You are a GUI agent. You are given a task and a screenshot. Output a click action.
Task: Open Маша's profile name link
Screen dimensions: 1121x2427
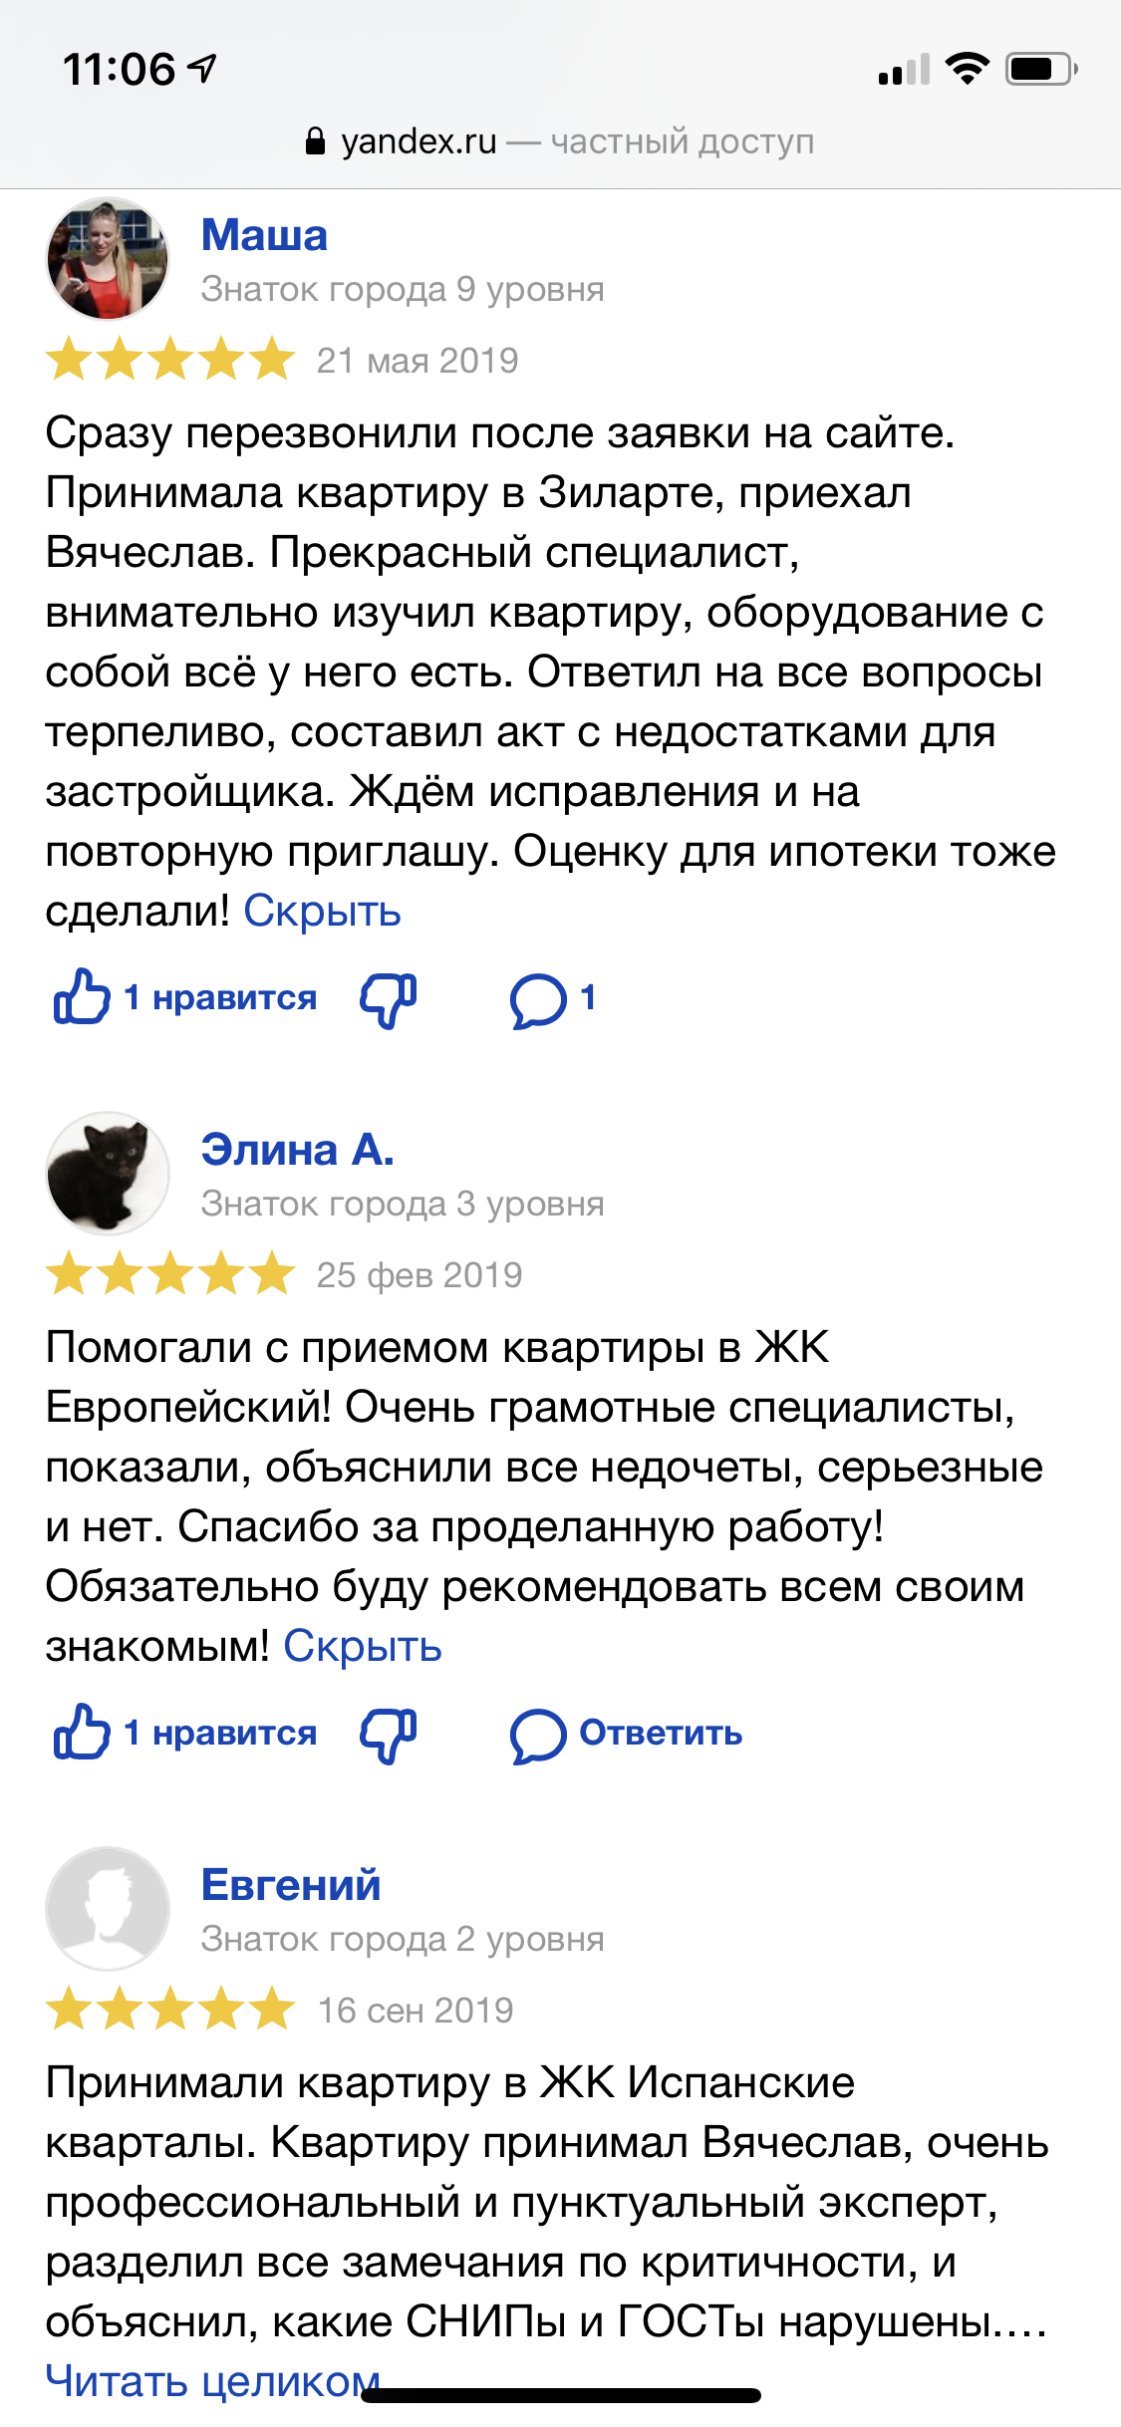click(x=264, y=235)
